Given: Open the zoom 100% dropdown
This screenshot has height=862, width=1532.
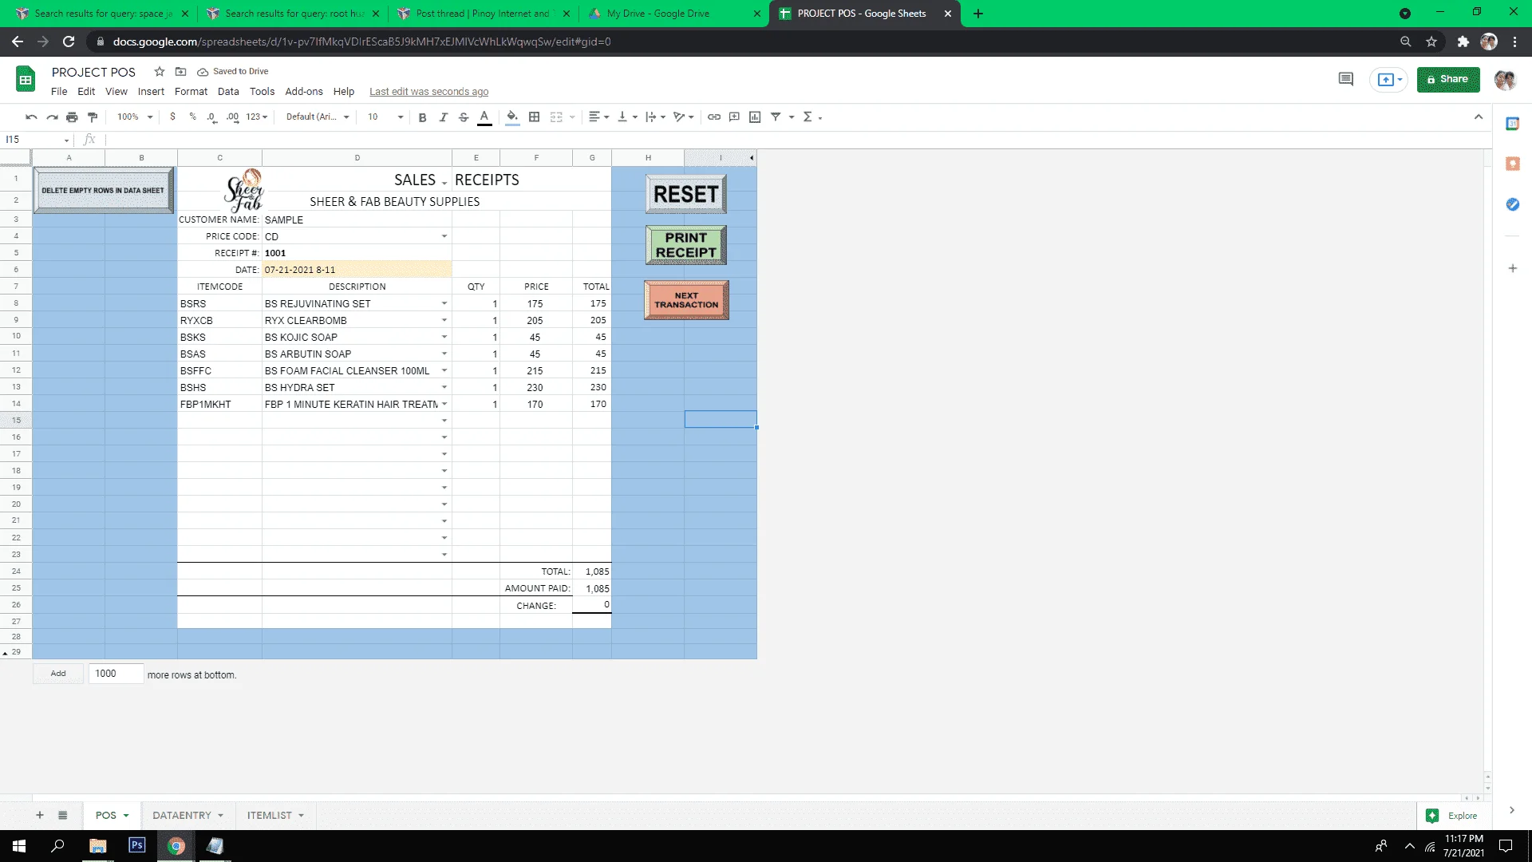Looking at the screenshot, I should tap(135, 117).
